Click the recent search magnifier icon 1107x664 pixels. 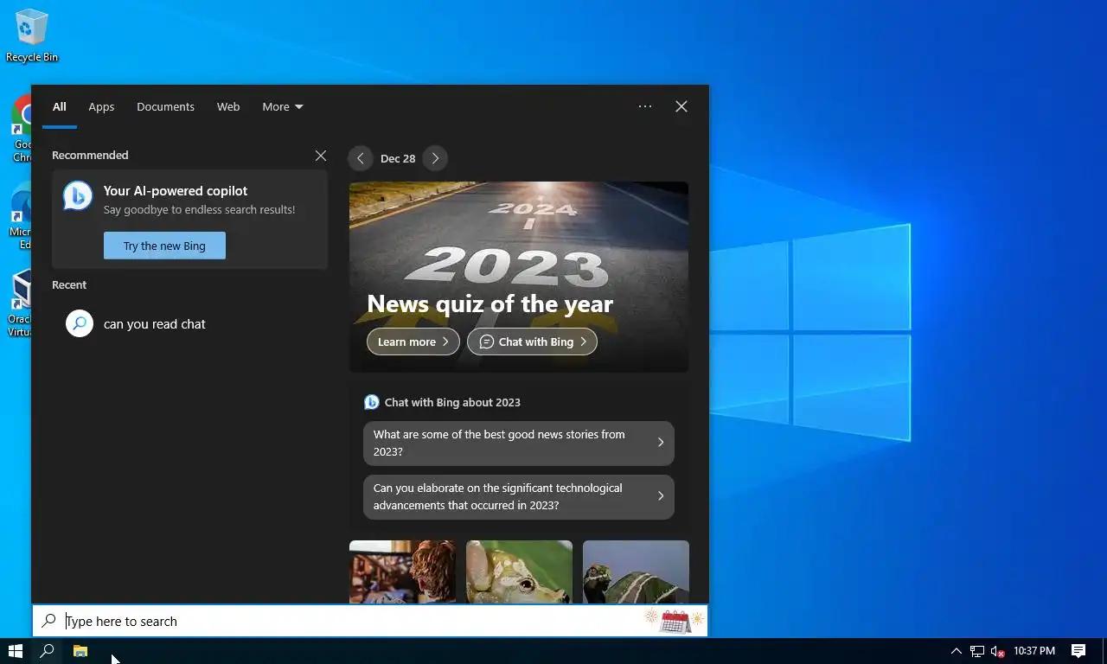coord(80,324)
